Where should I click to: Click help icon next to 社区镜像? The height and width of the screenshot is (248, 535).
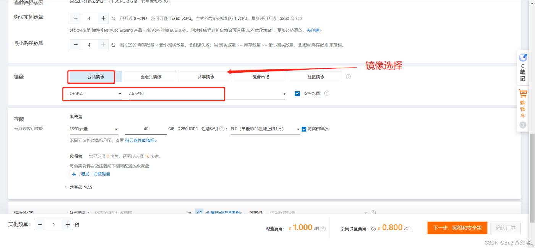tap(348, 77)
